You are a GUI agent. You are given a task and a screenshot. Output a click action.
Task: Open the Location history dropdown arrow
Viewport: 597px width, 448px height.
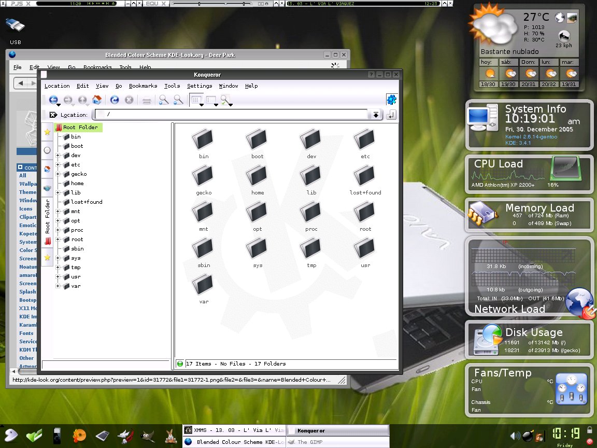tap(376, 115)
